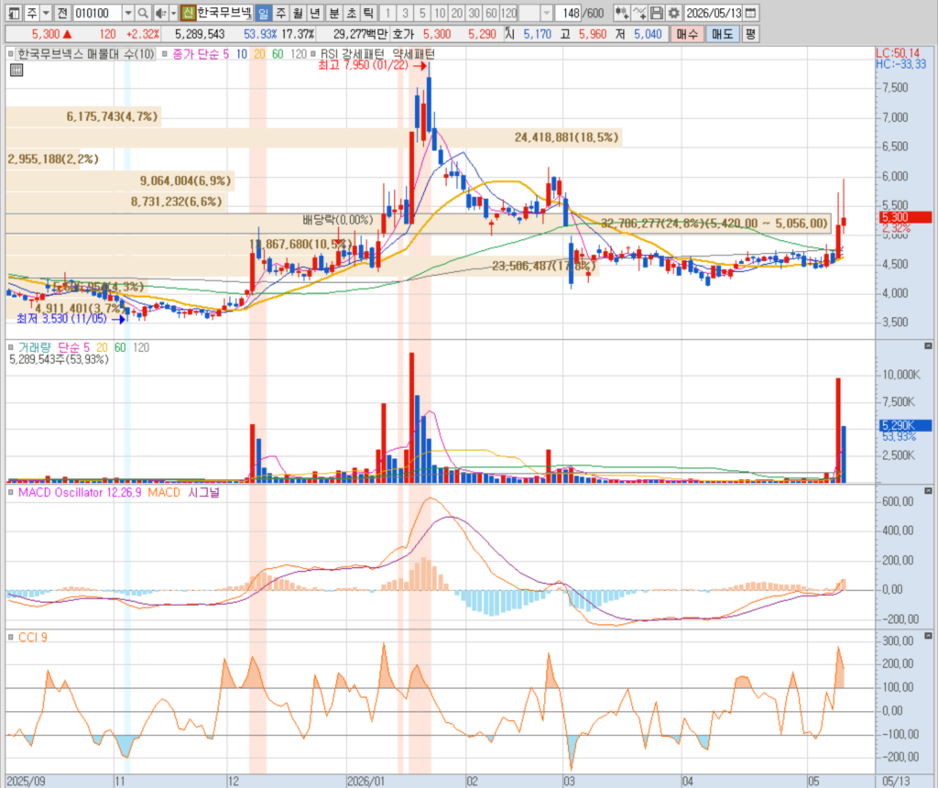Click the 호가 label in quote bar
Viewport: 938px width, 788px height.
[x=404, y=34]
